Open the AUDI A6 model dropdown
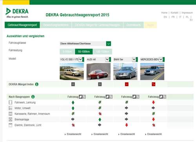This screenshot has width=196, height=142. click(99, 59)
